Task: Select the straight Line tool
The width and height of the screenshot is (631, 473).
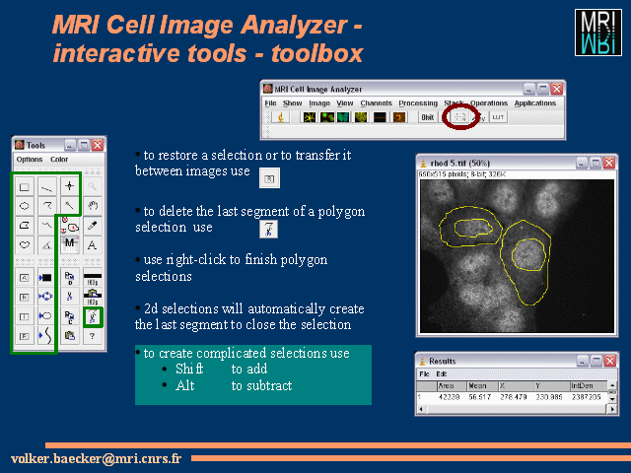Action: click(47, 186)
